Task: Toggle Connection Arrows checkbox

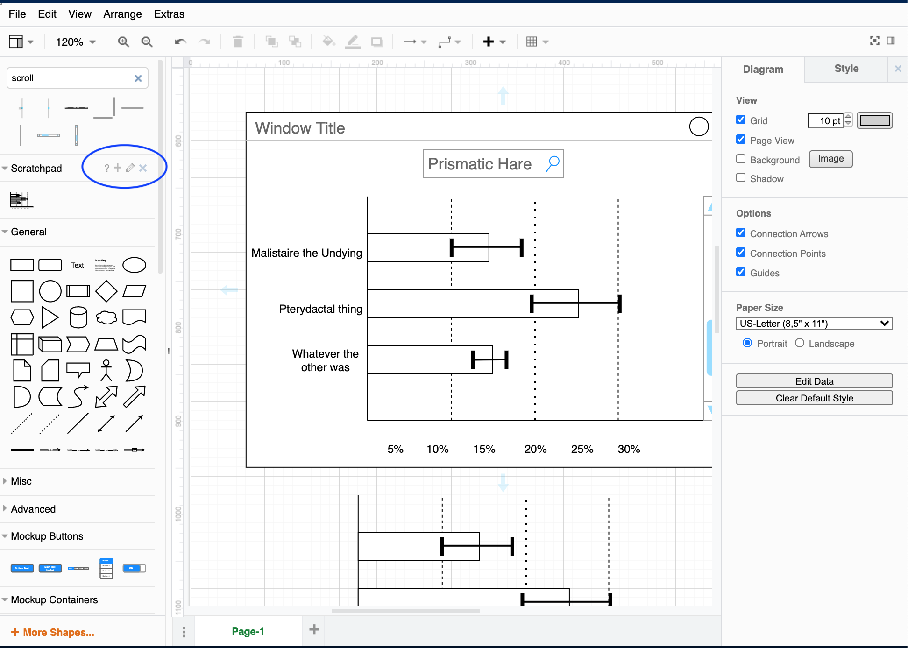Action: [741, 233]
